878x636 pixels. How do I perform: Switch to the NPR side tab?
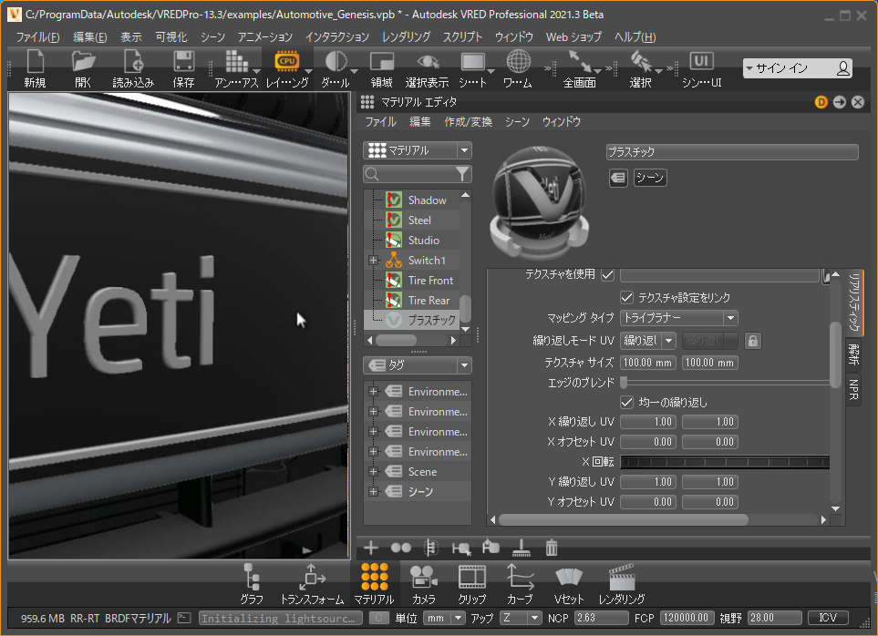click(x=853, y=390)
